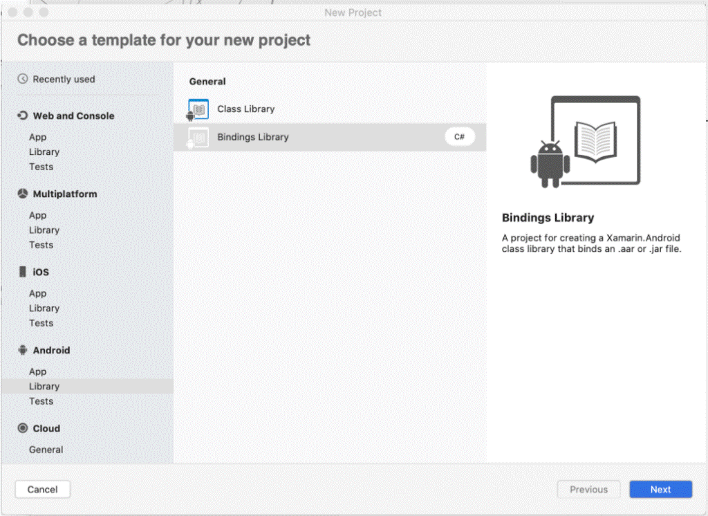708x516 pixels.
Task: Choose the Bindings Library template
Action: (x=330, y=137)
